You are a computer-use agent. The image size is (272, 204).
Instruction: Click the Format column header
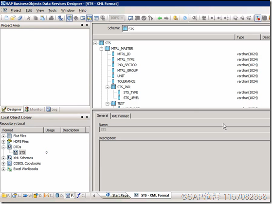pyautogui.click(x=22, y=130)
